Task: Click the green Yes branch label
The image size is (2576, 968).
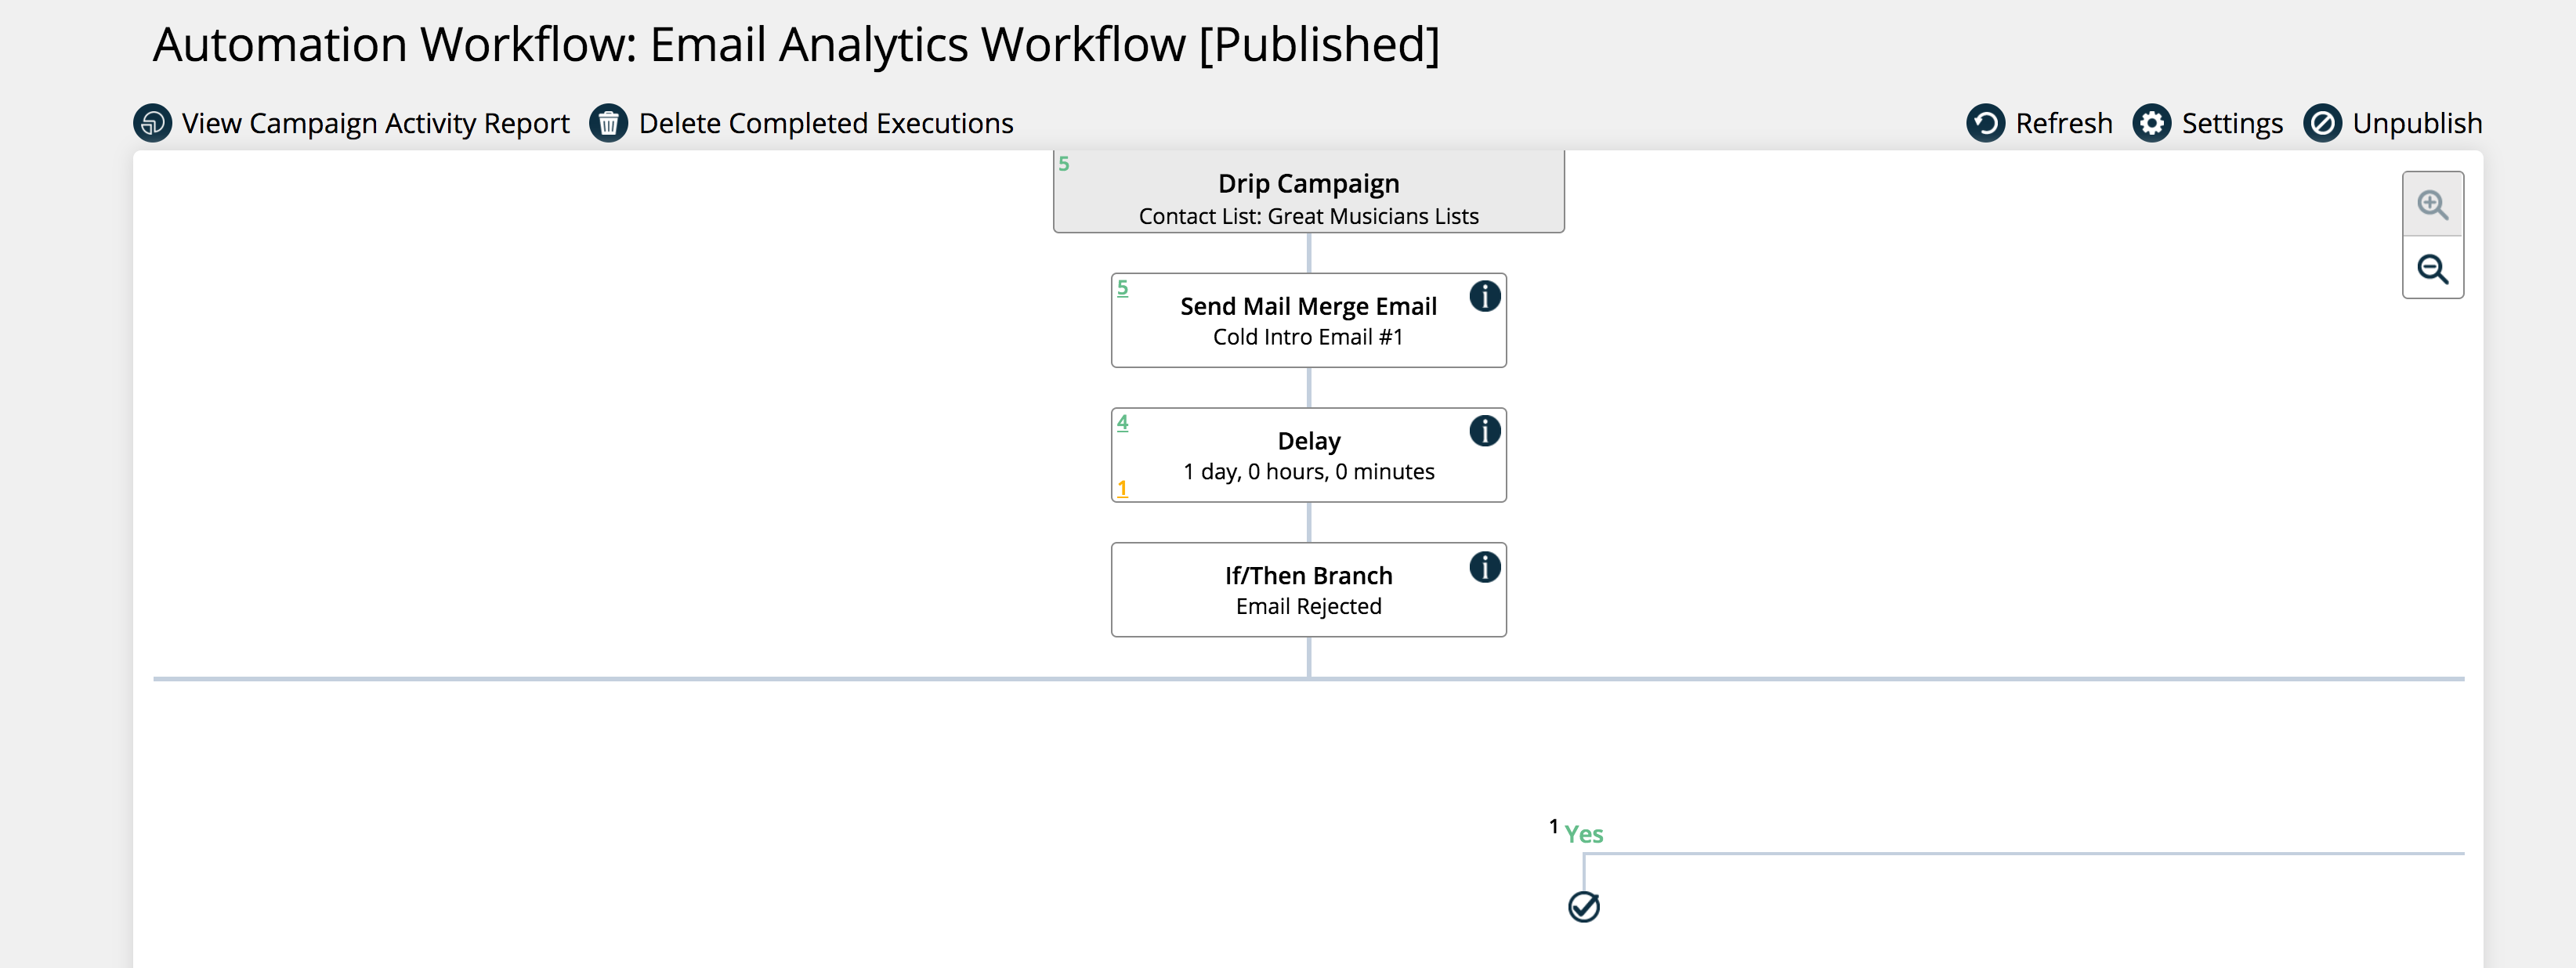Action: click(1583, 834)
